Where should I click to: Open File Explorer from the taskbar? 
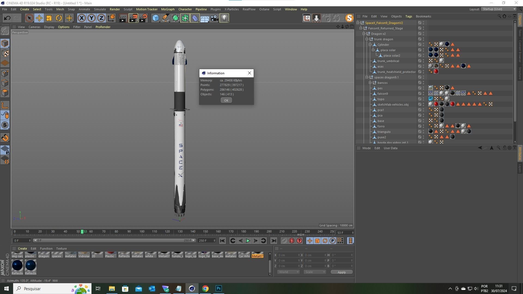pyautogui.click(x=112, y=289)
